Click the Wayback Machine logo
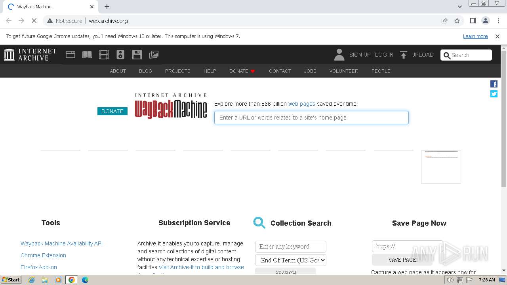 (x=171, y=106)
